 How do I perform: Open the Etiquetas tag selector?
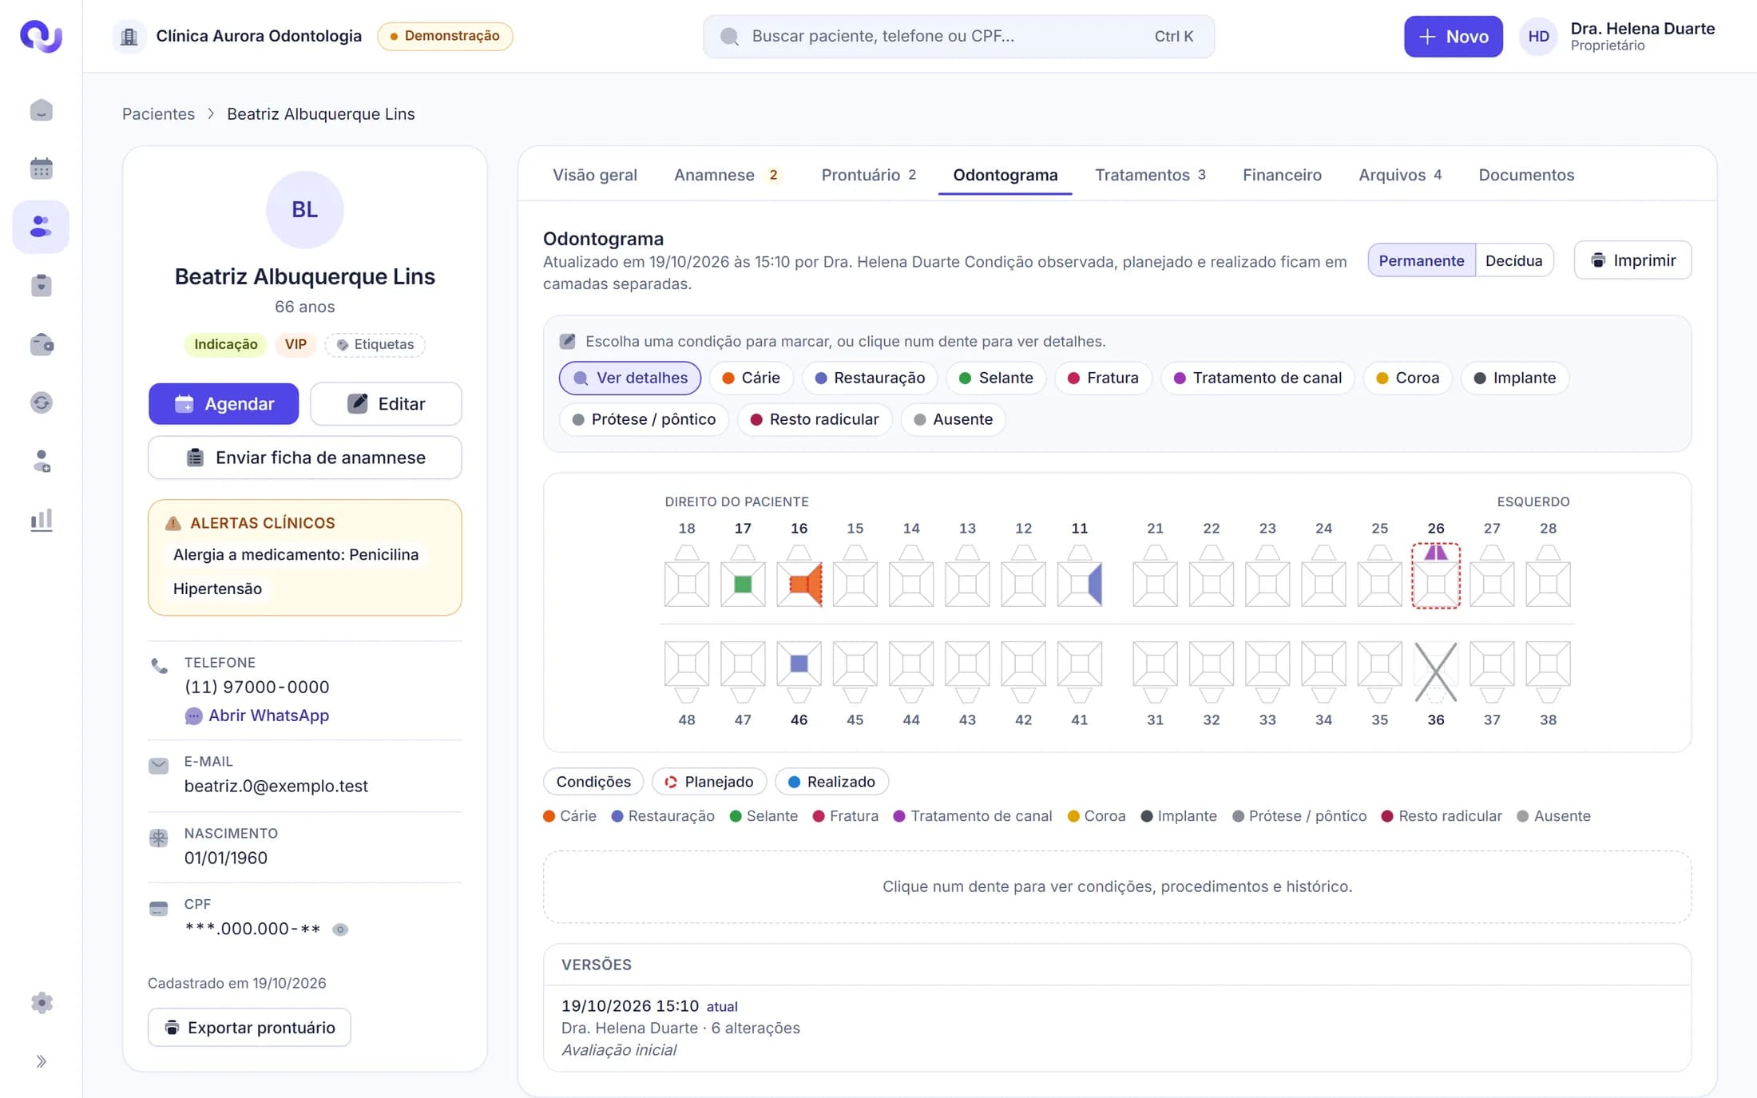pyautogui.click(x=375, y=344)
